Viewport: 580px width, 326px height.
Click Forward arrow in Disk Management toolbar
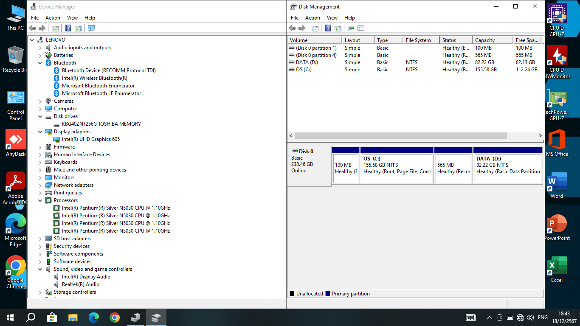pos(302,28)
